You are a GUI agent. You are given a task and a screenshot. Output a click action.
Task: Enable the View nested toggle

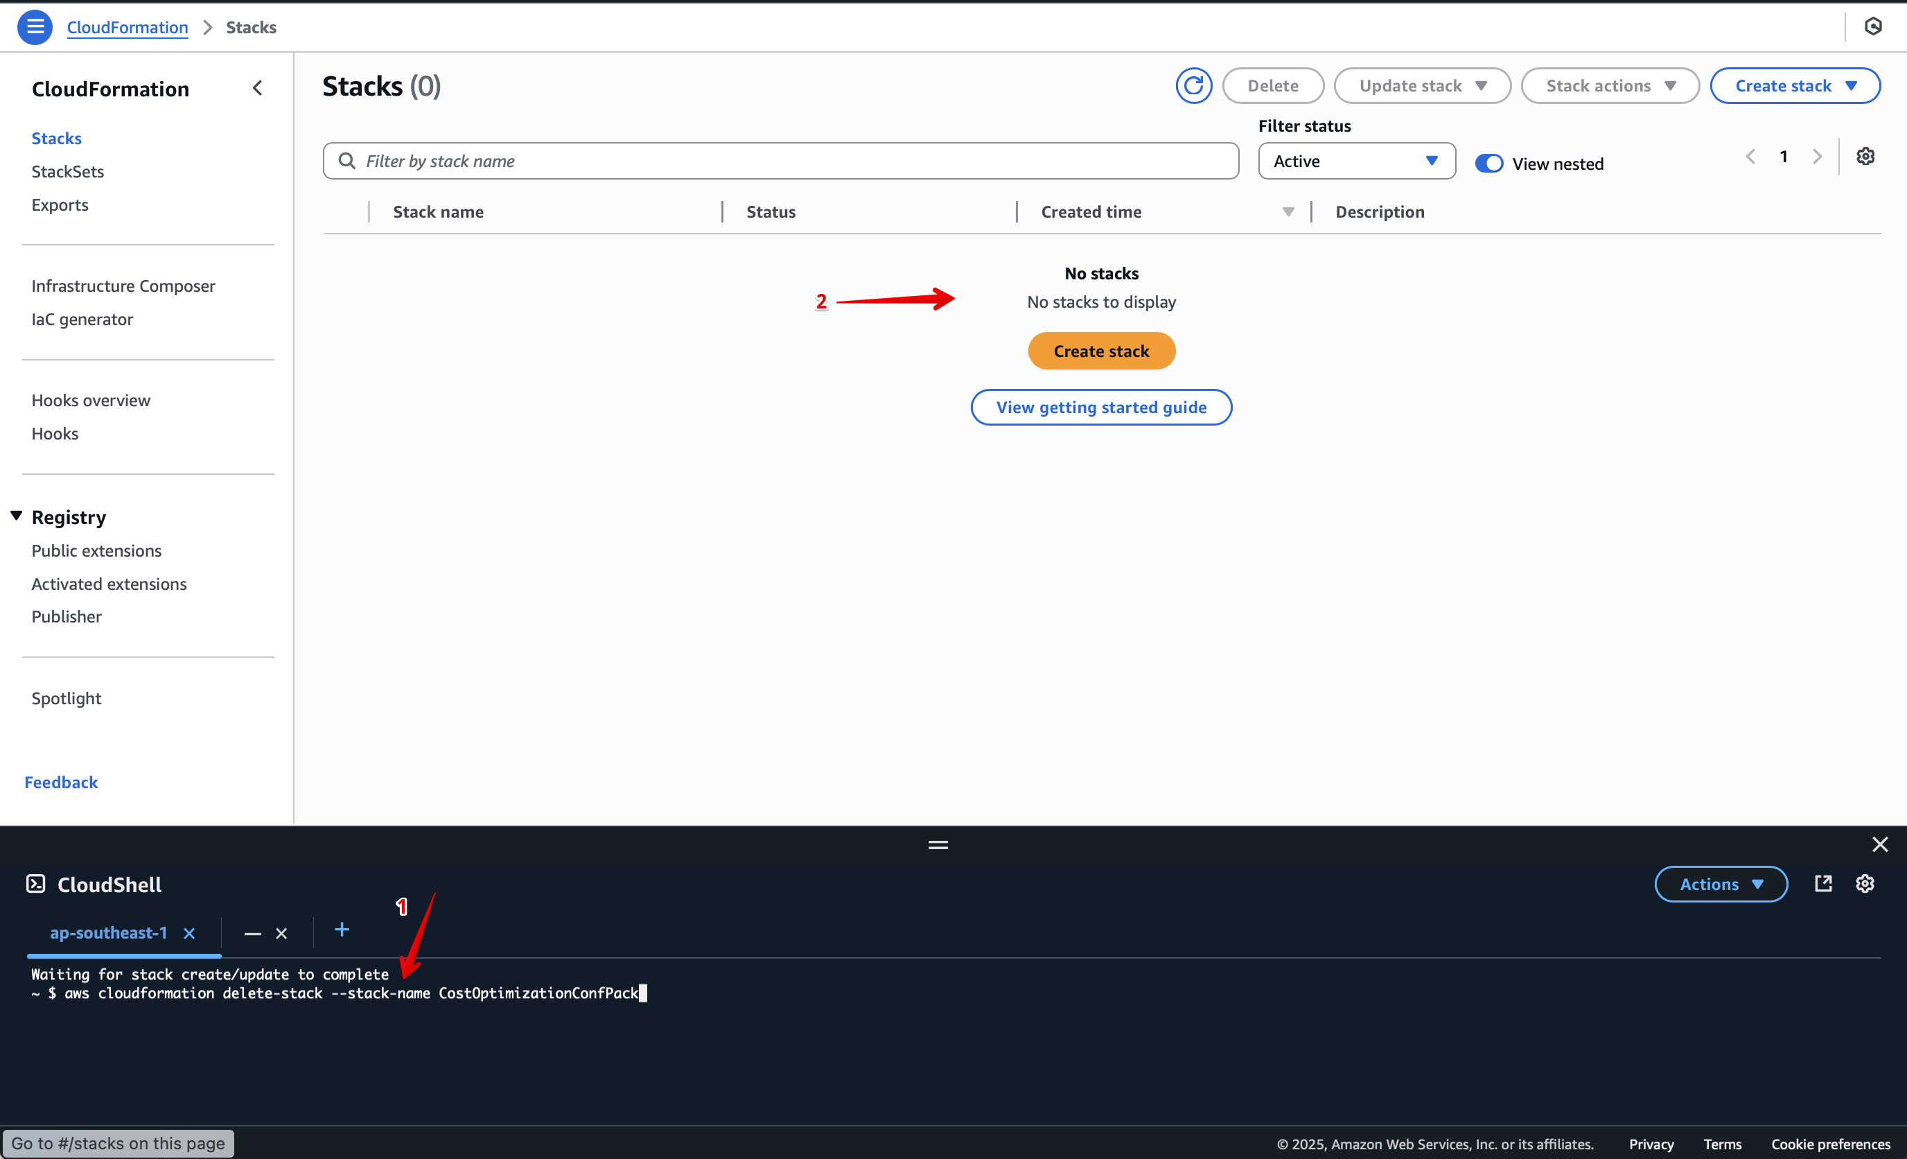[x=1488, y=163]
